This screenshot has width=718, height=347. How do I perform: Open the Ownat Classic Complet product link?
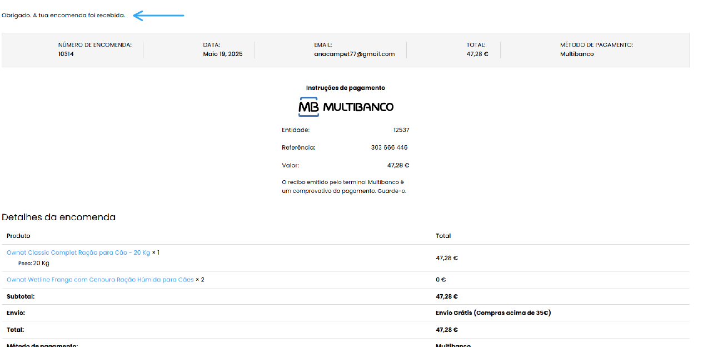tap(78, 252)
